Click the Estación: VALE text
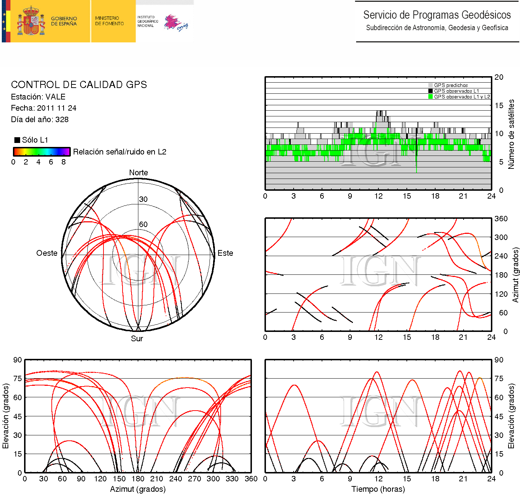 38,97
